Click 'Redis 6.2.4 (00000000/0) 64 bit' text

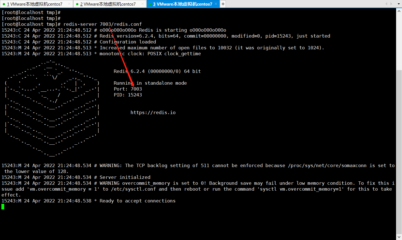[x=157, y=71]
